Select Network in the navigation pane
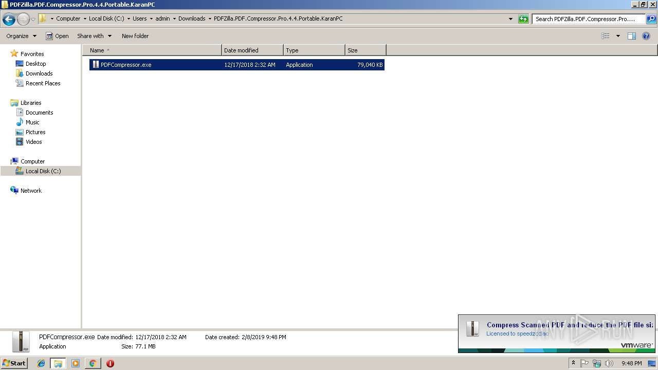Image resolution: width=658 pixels, height=370 pixels. click(31, 191)
